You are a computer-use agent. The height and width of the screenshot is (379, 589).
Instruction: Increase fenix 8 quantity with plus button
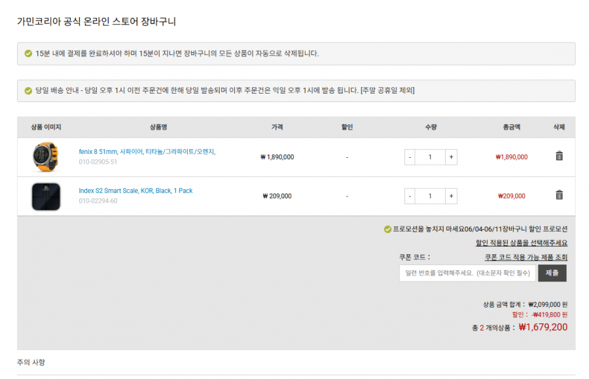tap(451, 157)
